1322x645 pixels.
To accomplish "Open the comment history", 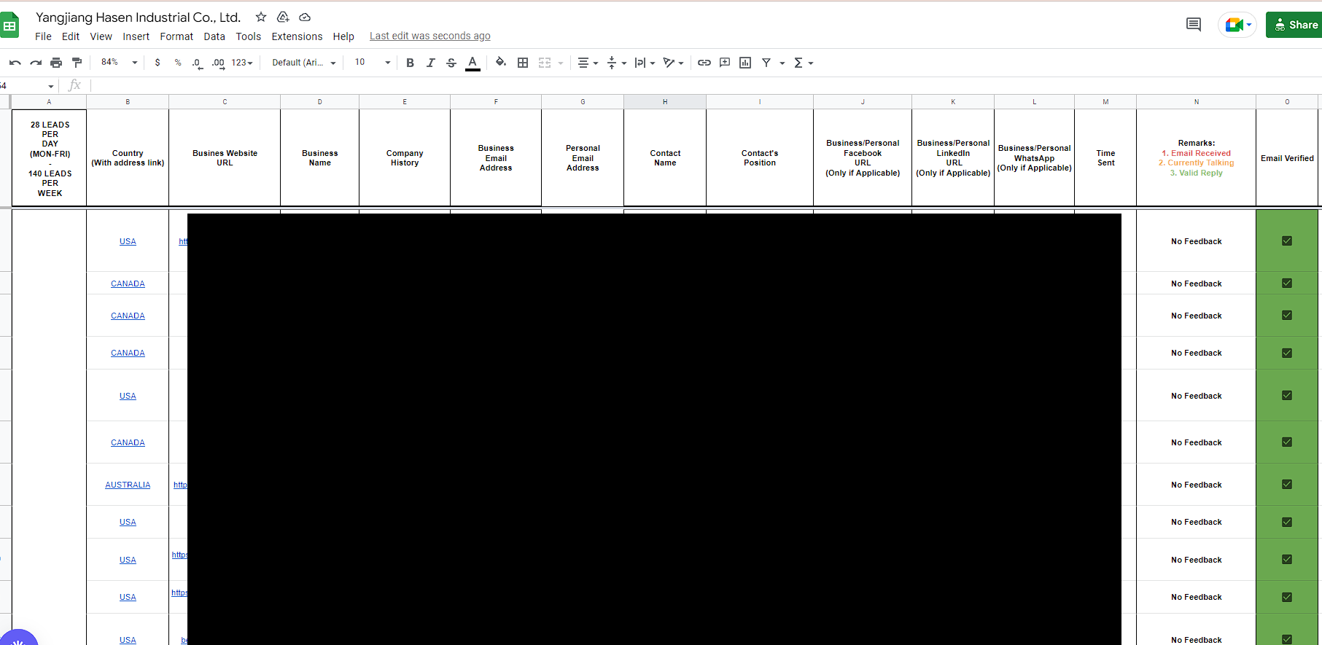I will (x=1194, y=25).
